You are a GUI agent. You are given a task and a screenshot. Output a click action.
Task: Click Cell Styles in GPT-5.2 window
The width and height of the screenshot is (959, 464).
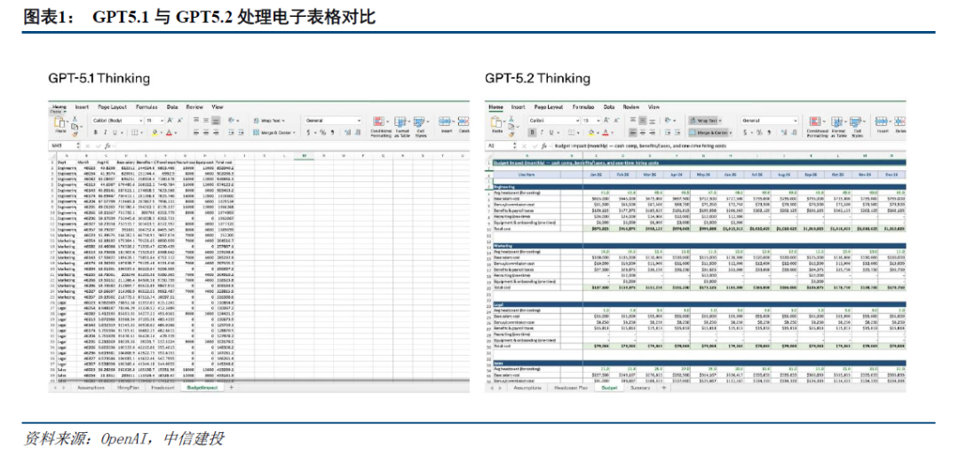(x=857, y=127)
